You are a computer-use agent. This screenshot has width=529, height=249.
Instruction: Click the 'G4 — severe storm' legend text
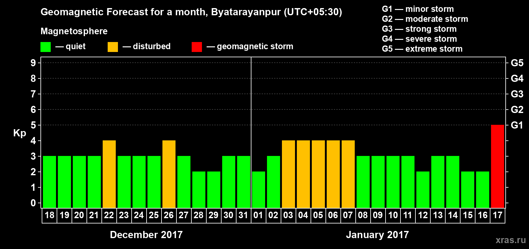419,39
